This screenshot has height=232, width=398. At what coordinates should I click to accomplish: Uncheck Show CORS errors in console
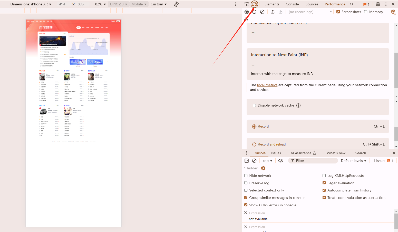(246, 205)
